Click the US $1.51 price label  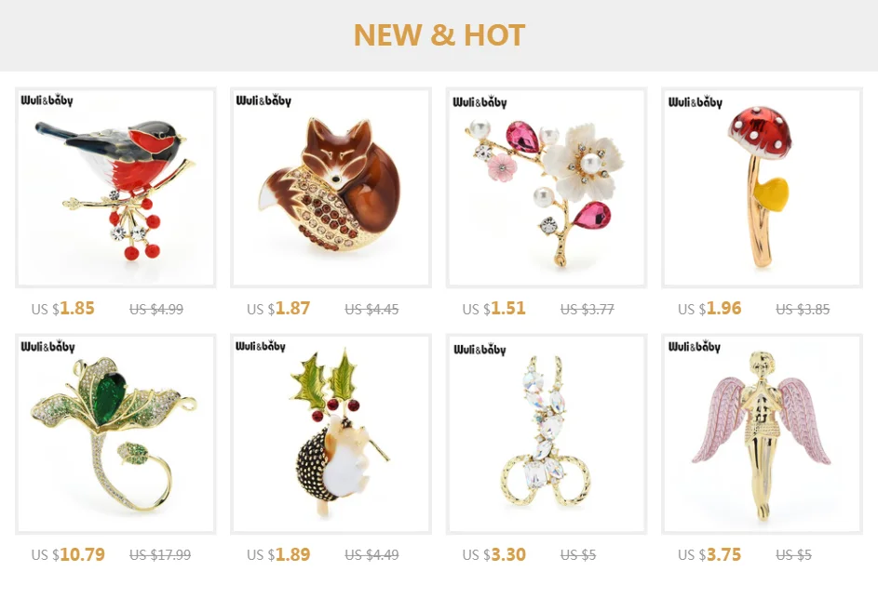pos(493,308)
